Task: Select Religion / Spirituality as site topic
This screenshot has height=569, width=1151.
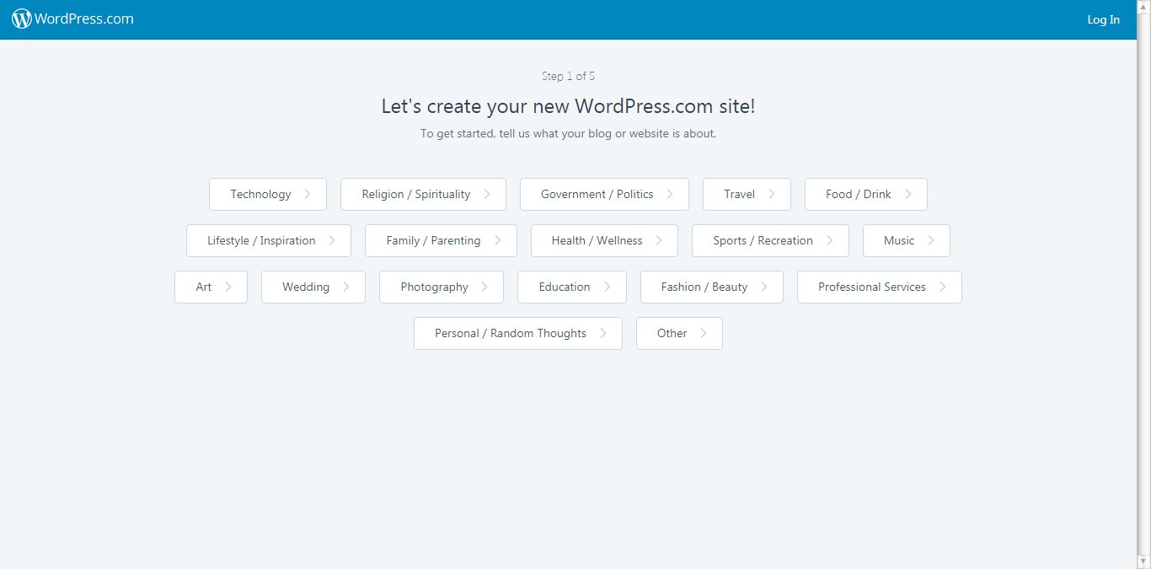Action: 423,194
